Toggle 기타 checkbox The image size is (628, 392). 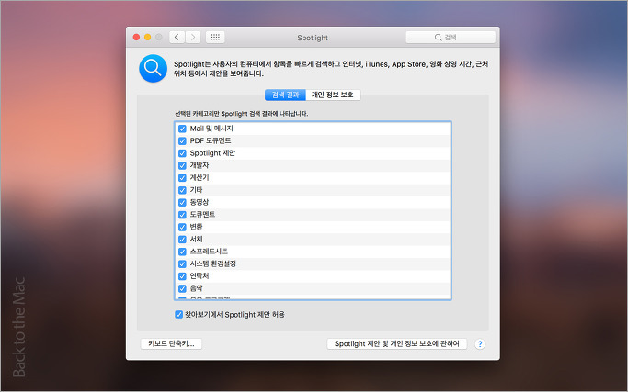(182, 190)
